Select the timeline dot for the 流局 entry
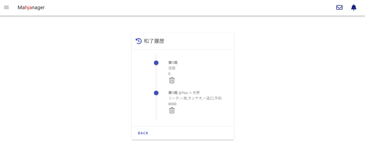The width and height of the screenshot is (365, 154). click(x=156, y=63)
